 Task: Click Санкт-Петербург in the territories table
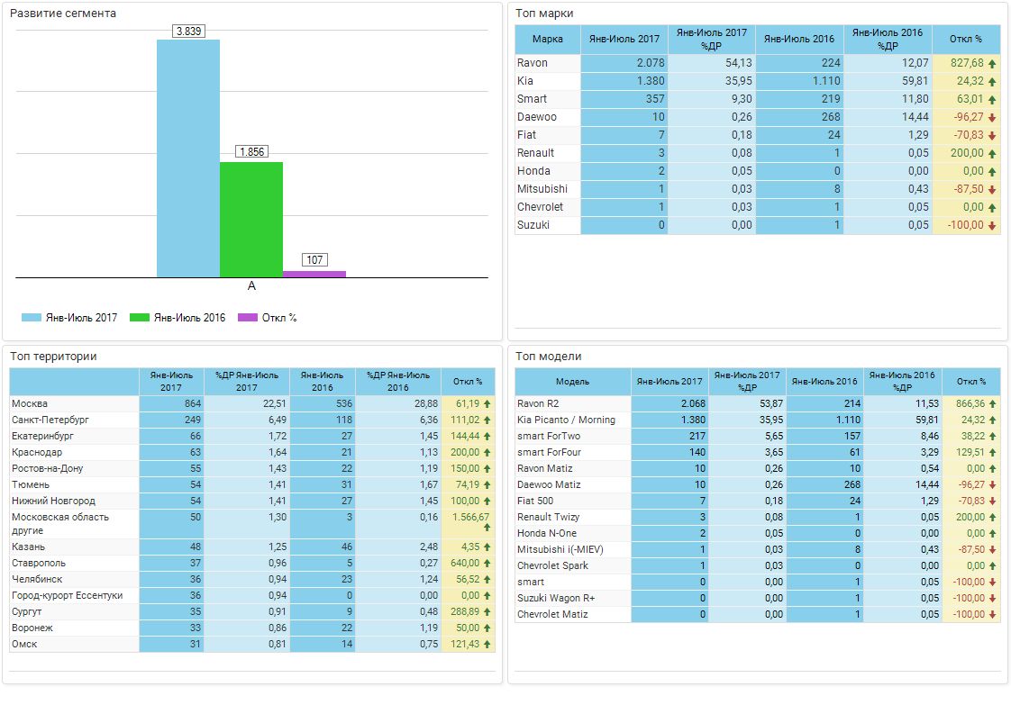[50, 420]
